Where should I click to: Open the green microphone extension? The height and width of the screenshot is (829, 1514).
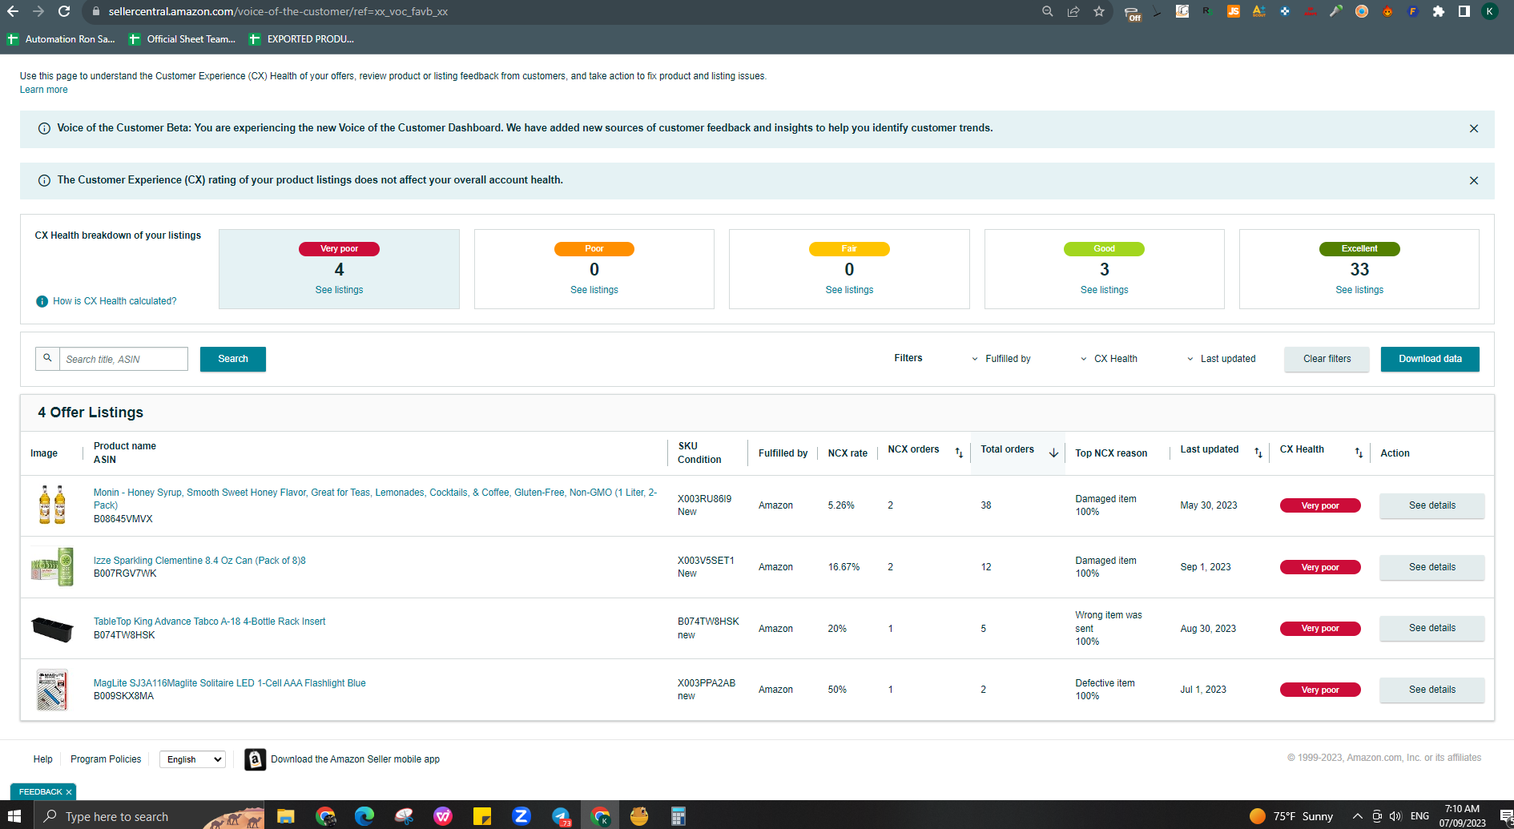point(1336,11)
